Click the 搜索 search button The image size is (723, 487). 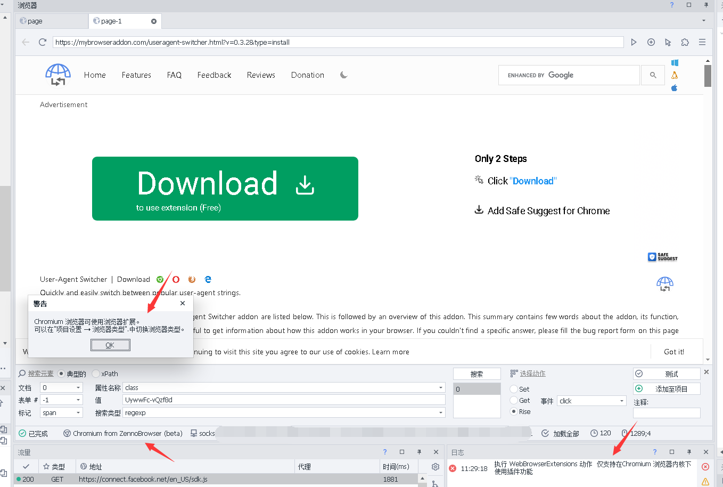point(477,374)
